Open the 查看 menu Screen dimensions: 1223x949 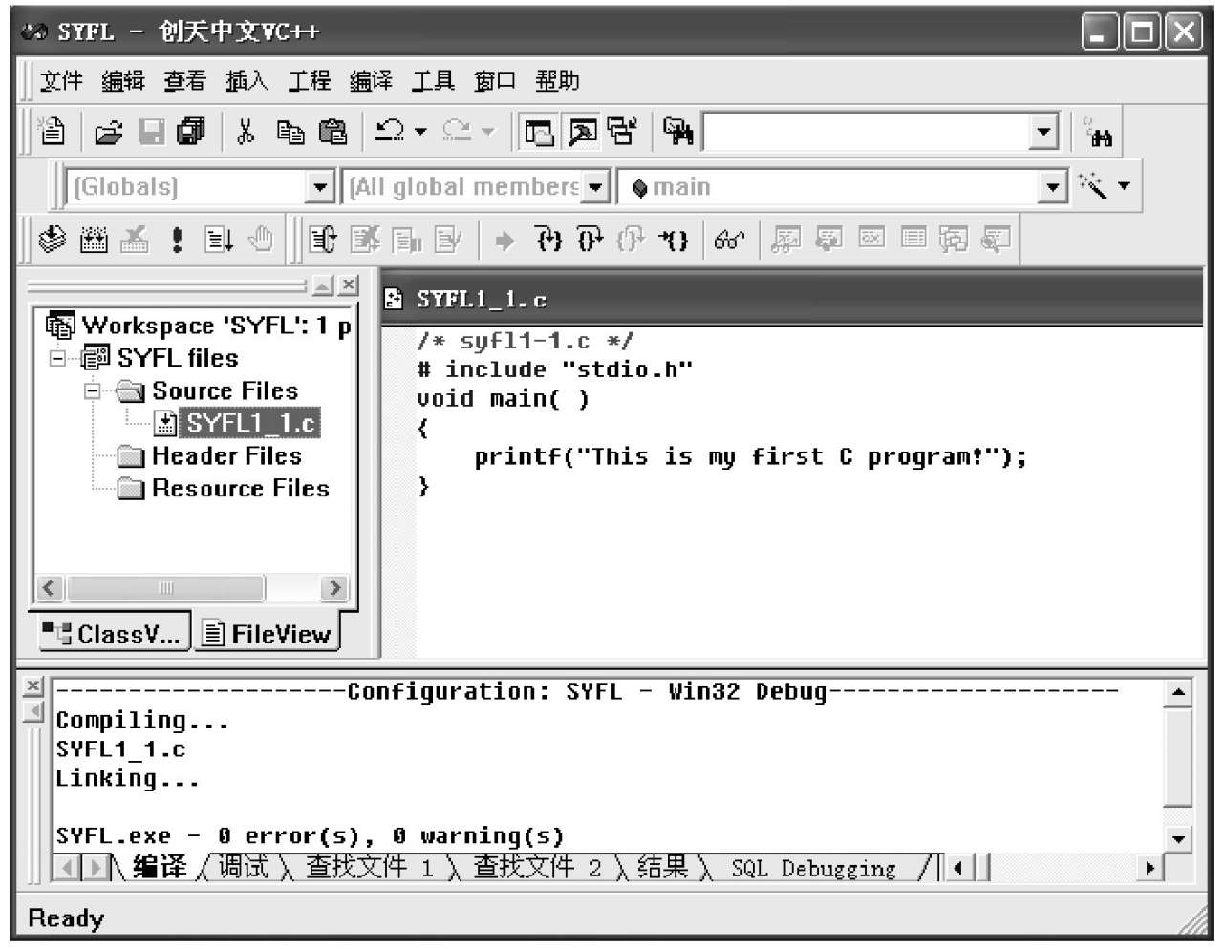(x=184, y=81)
